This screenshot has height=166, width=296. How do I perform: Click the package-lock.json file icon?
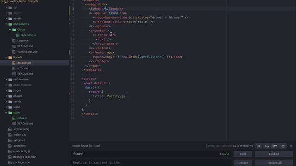click(x=10, y=157)
